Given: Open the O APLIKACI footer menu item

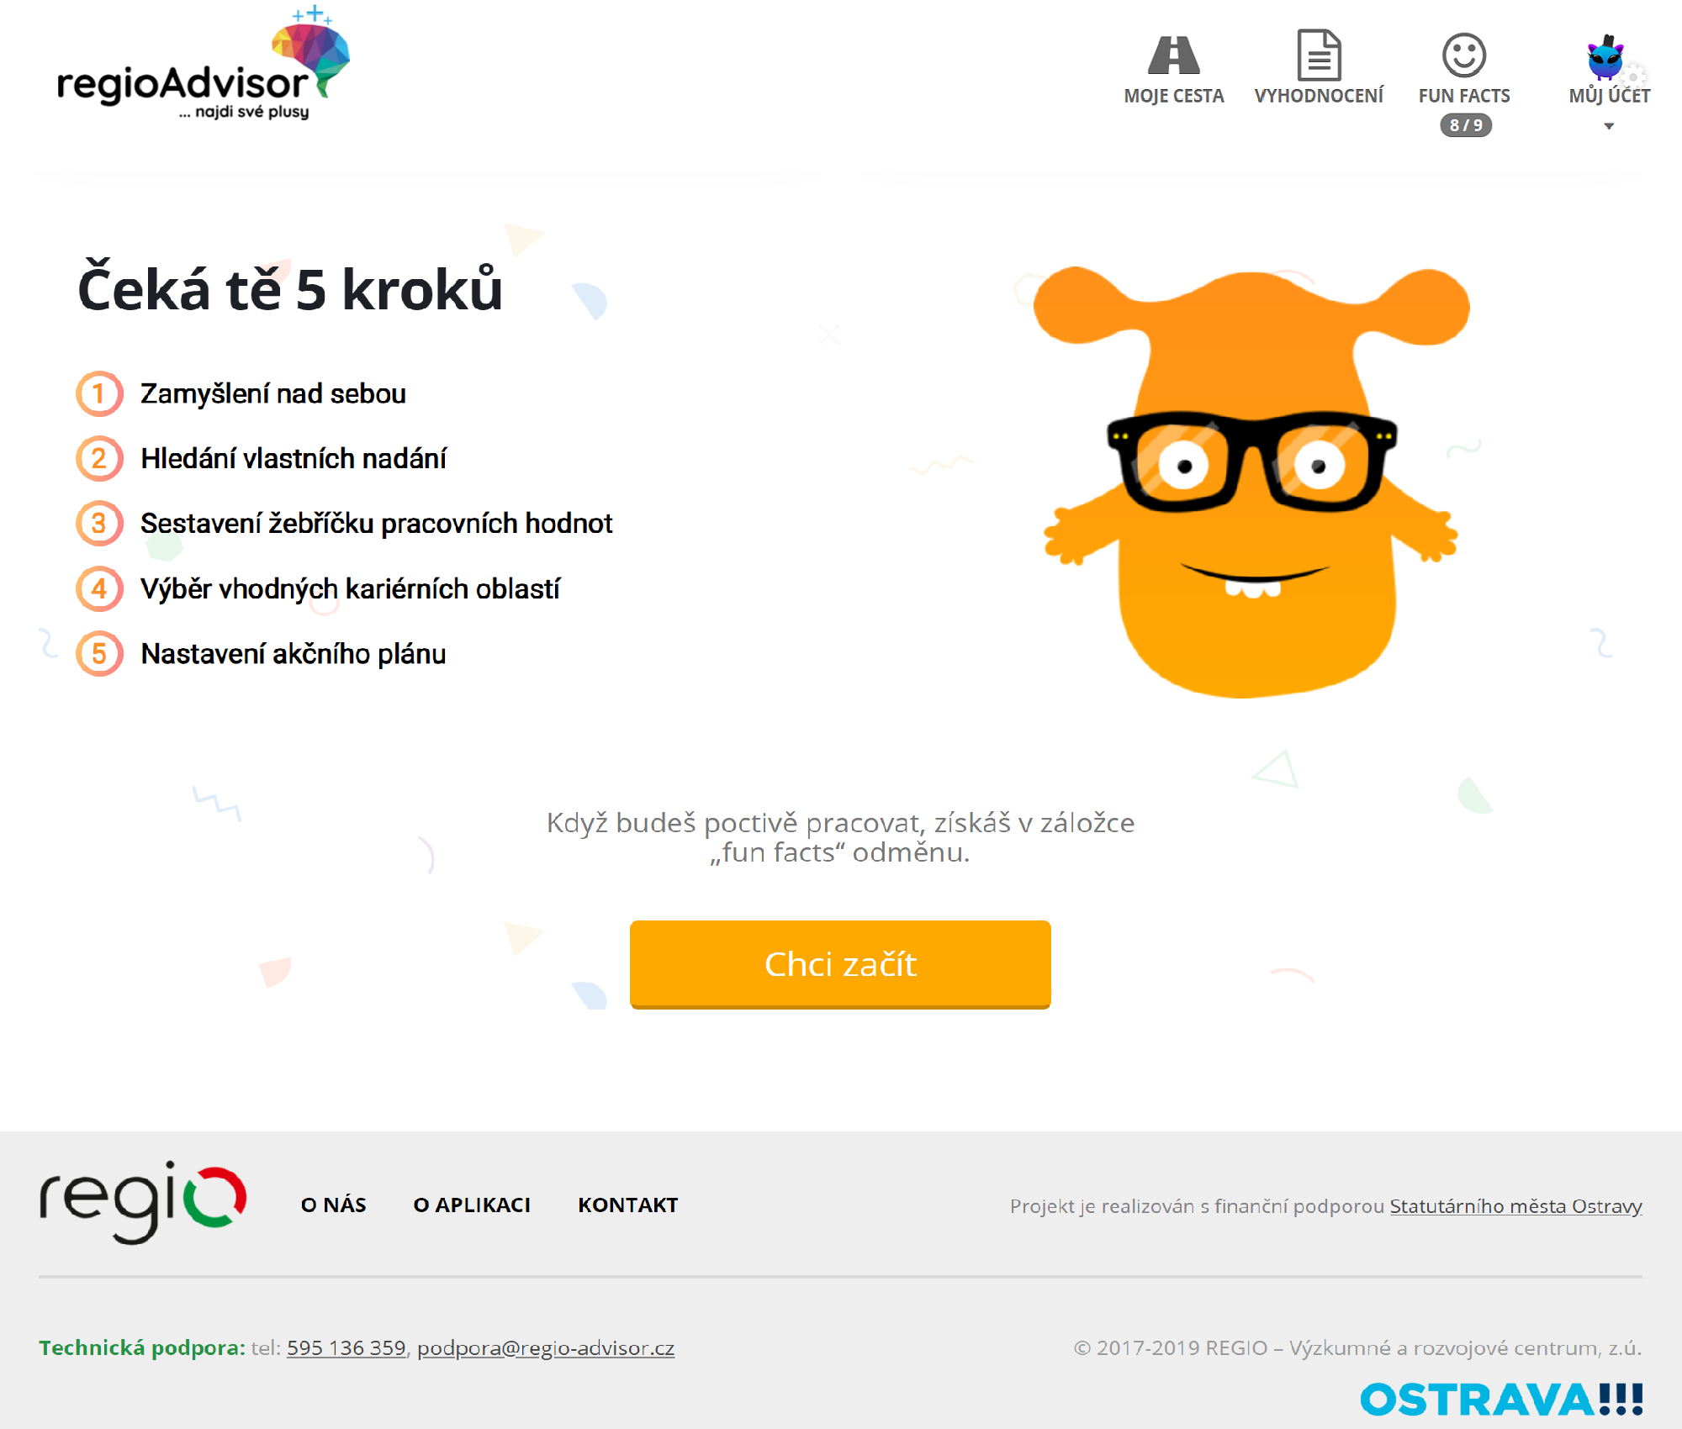Looking at the screenshot, I should (x=472, y=1205).
